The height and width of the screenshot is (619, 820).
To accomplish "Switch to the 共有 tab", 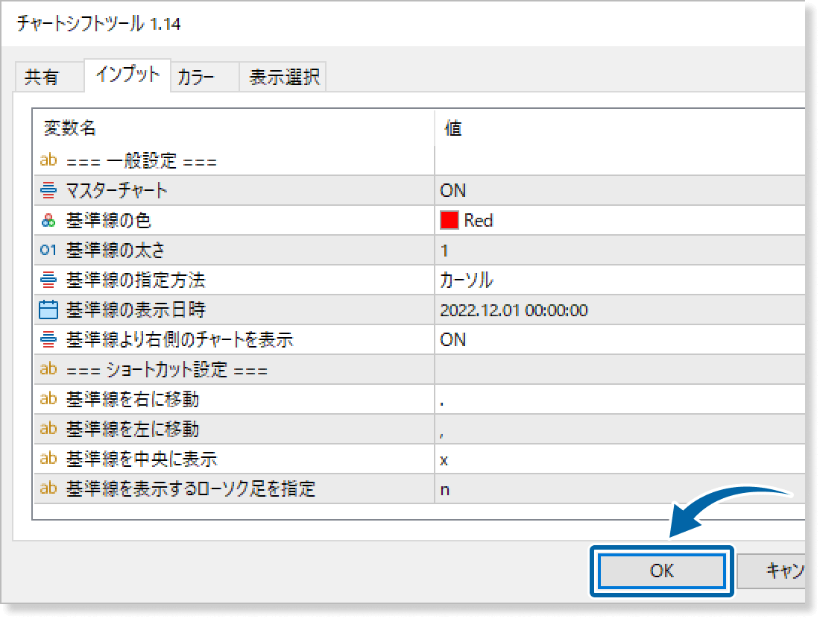I will pyautogui.click(x=50, y=77).
